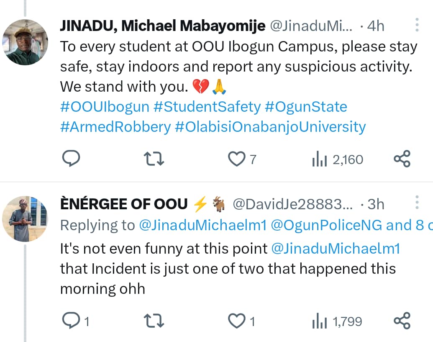Open the reply box on Jinadu's tweet
The image size is (433, 342).
coord(71,158)
